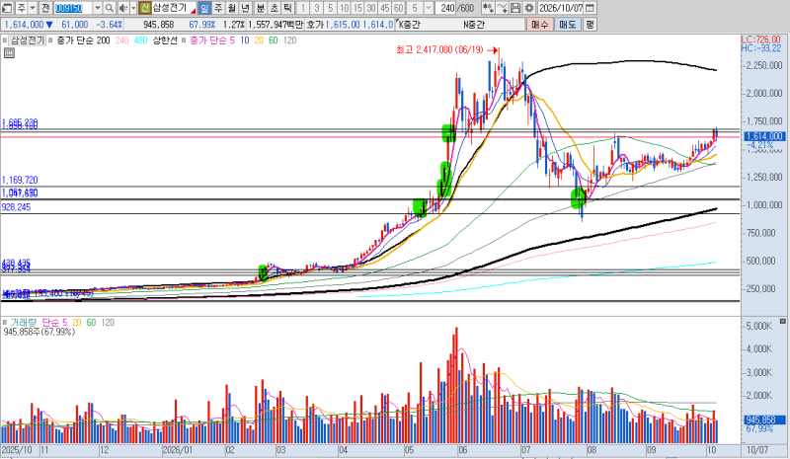Expand the speaker options dropdown arrow
This screenshot has height=459, width=790.
[133, 8]
